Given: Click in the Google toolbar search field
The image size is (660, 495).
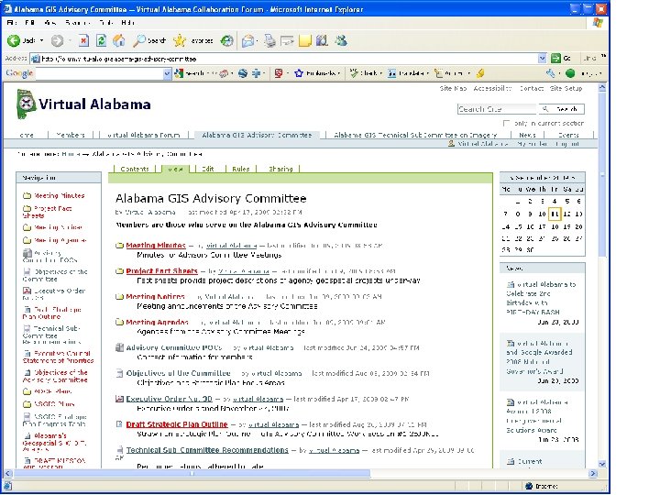Looking at the screenshot, I should [x=99, y=73].
